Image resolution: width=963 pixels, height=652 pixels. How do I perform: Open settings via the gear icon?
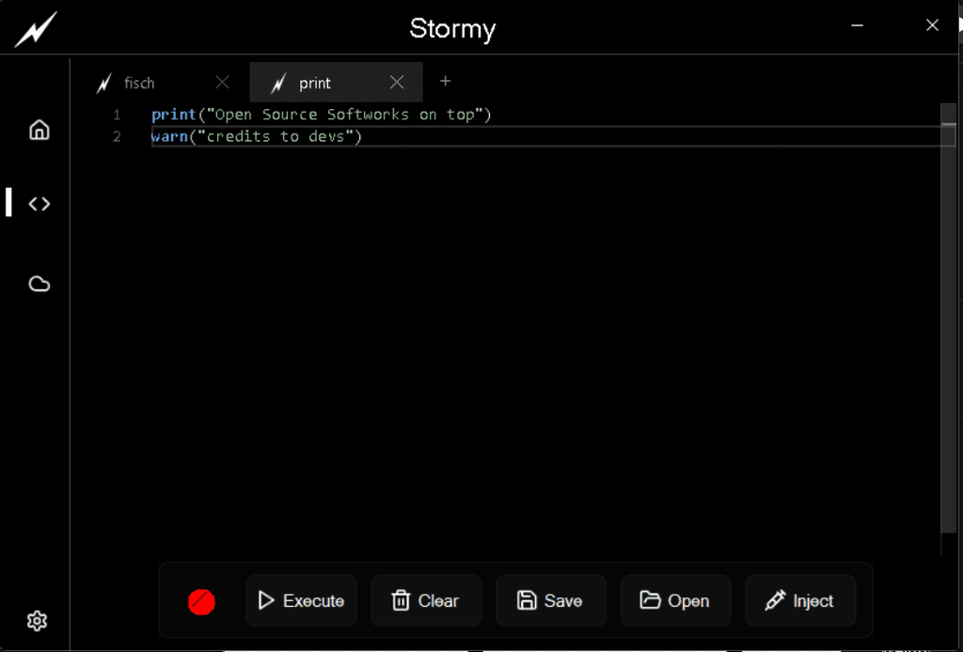38,621
